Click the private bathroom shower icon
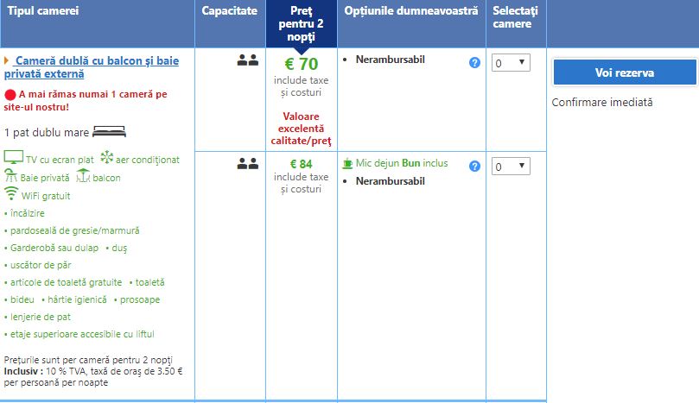 point(13,176)
